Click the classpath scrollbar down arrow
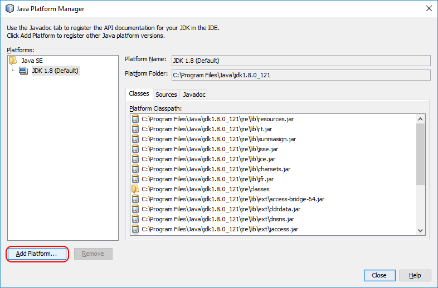The height and width of the screenshot is (288, 438). point(420,230)
